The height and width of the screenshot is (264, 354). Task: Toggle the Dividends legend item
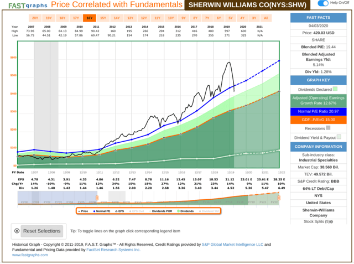pos(185,211)
